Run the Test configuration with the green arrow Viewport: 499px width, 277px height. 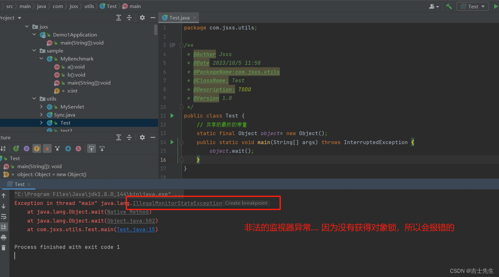[x=496, y=6]
